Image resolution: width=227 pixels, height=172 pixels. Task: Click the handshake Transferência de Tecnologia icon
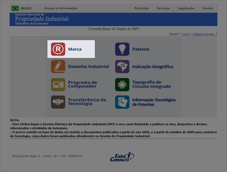pos(58,102)
